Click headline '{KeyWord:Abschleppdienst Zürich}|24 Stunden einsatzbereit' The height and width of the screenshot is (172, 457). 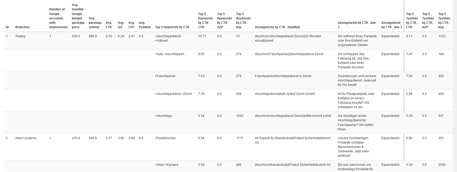288,38
